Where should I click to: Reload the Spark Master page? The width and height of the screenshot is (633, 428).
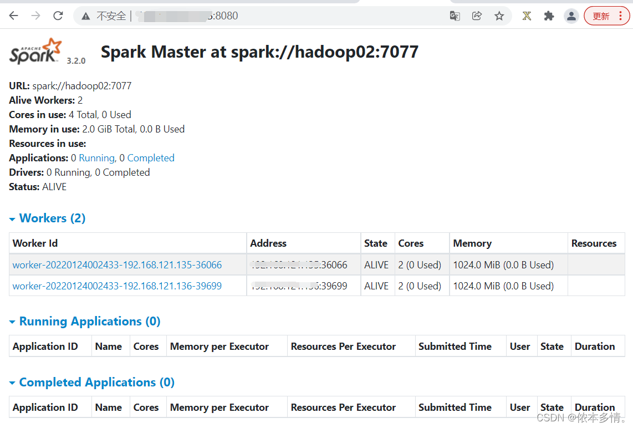(58, 16)
